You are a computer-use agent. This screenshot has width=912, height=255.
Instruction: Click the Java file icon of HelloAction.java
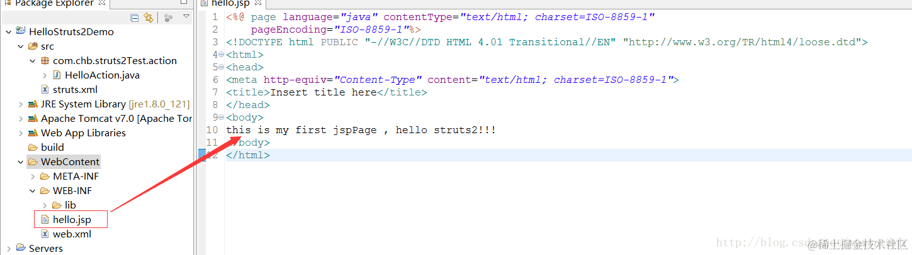point(57,75)
